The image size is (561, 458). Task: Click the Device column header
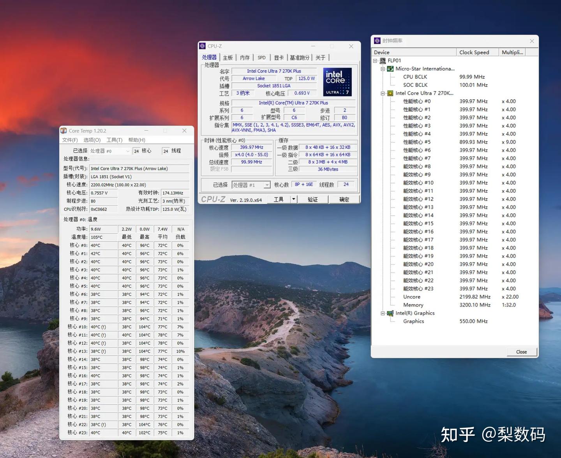point(414,52)
